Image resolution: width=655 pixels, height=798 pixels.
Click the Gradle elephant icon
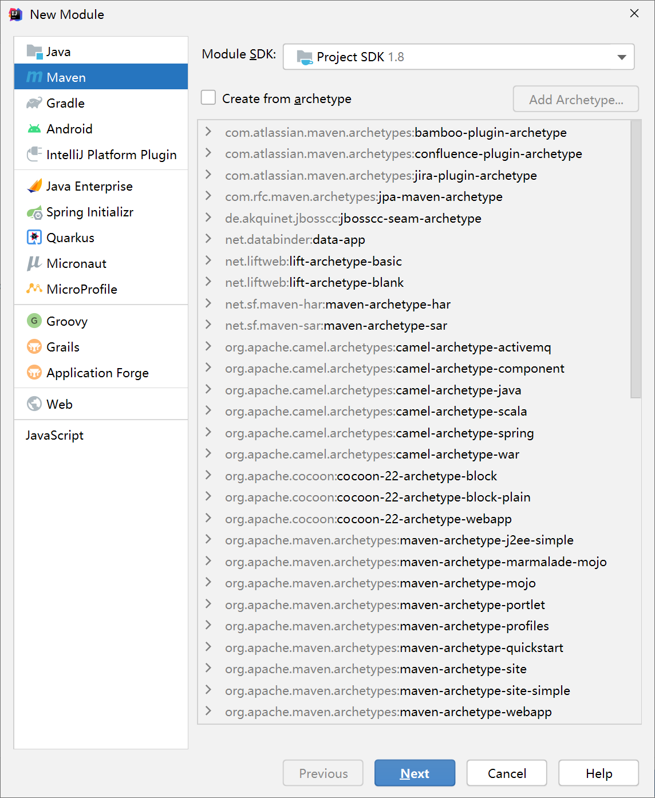34,103
